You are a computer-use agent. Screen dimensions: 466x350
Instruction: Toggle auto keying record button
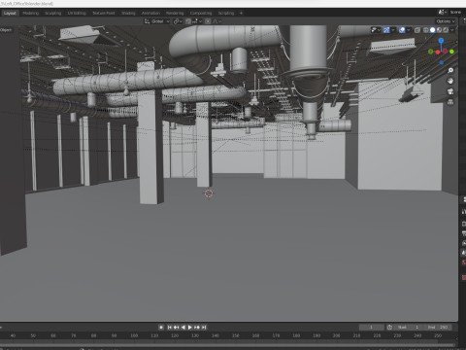pyautogui.click(x=161, y=328)
